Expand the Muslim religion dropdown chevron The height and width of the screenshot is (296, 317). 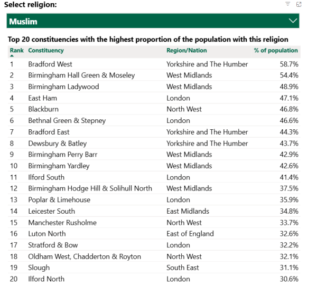(293, 21)
